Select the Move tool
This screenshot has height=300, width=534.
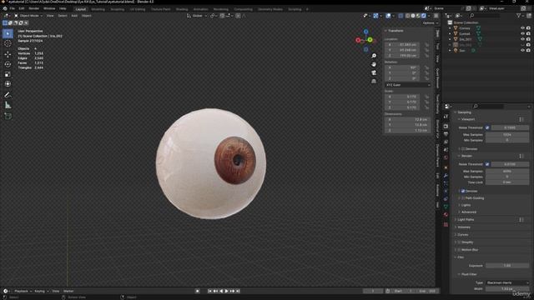tap(8, 54)
